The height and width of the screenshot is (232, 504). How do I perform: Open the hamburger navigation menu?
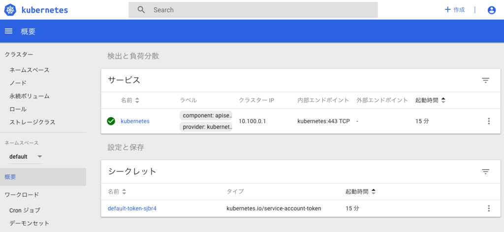click(8, 31)
